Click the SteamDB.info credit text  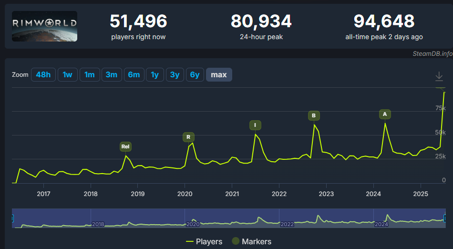pos(432,54)
